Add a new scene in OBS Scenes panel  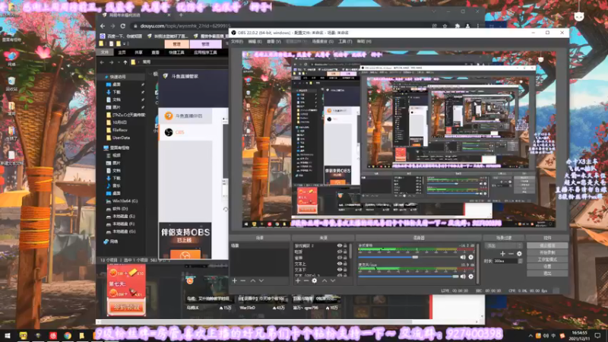point(235,280)
